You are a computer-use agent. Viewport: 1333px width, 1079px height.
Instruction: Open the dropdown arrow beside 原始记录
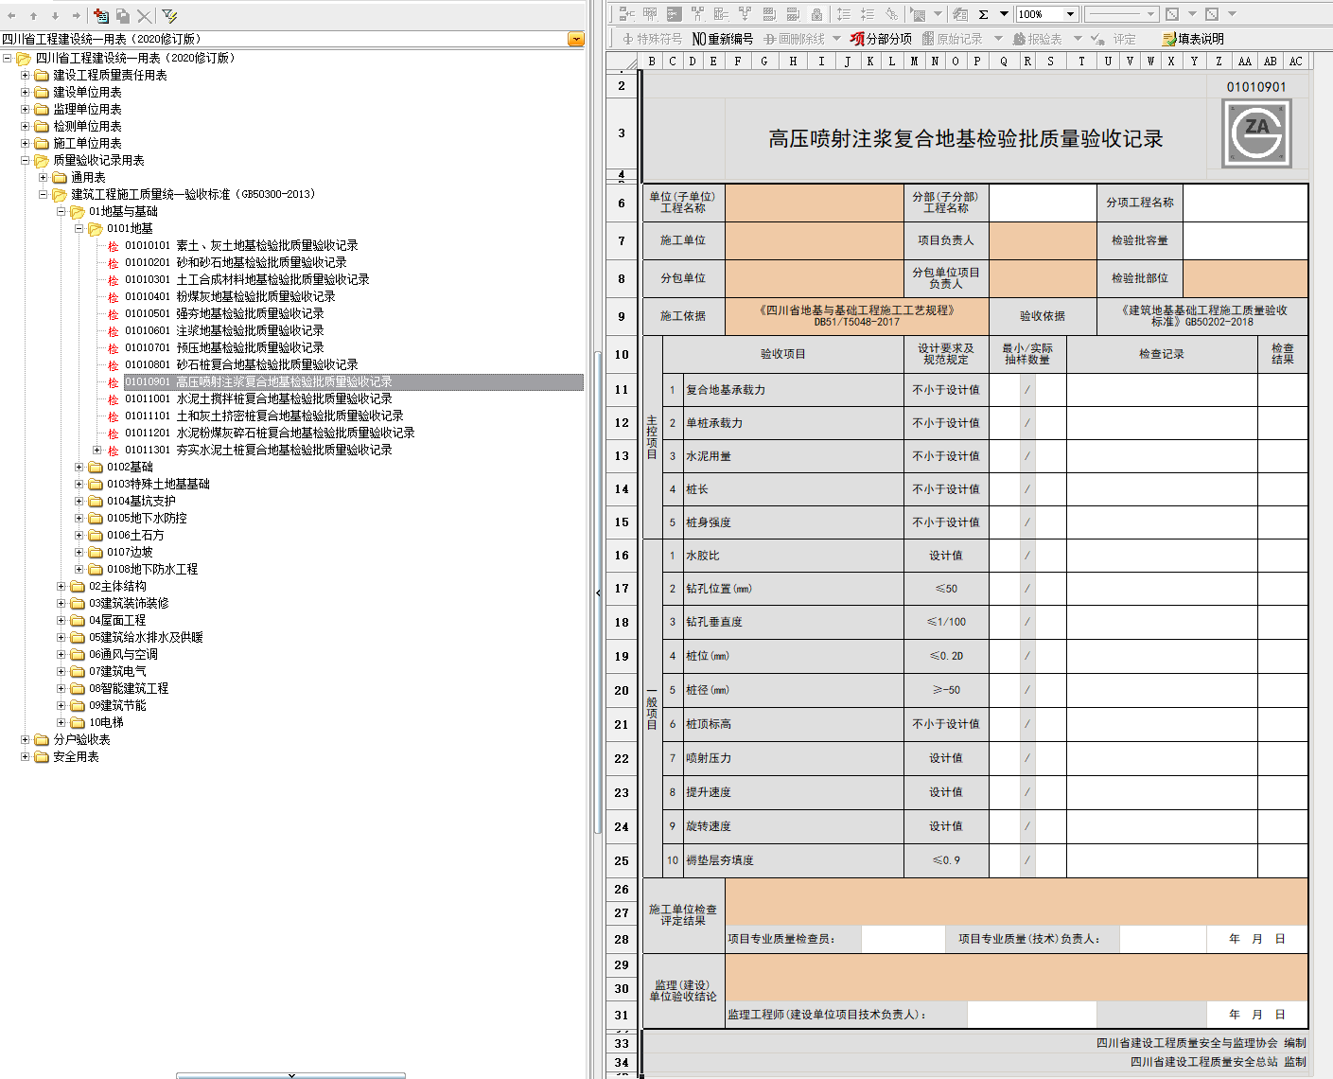997,39
